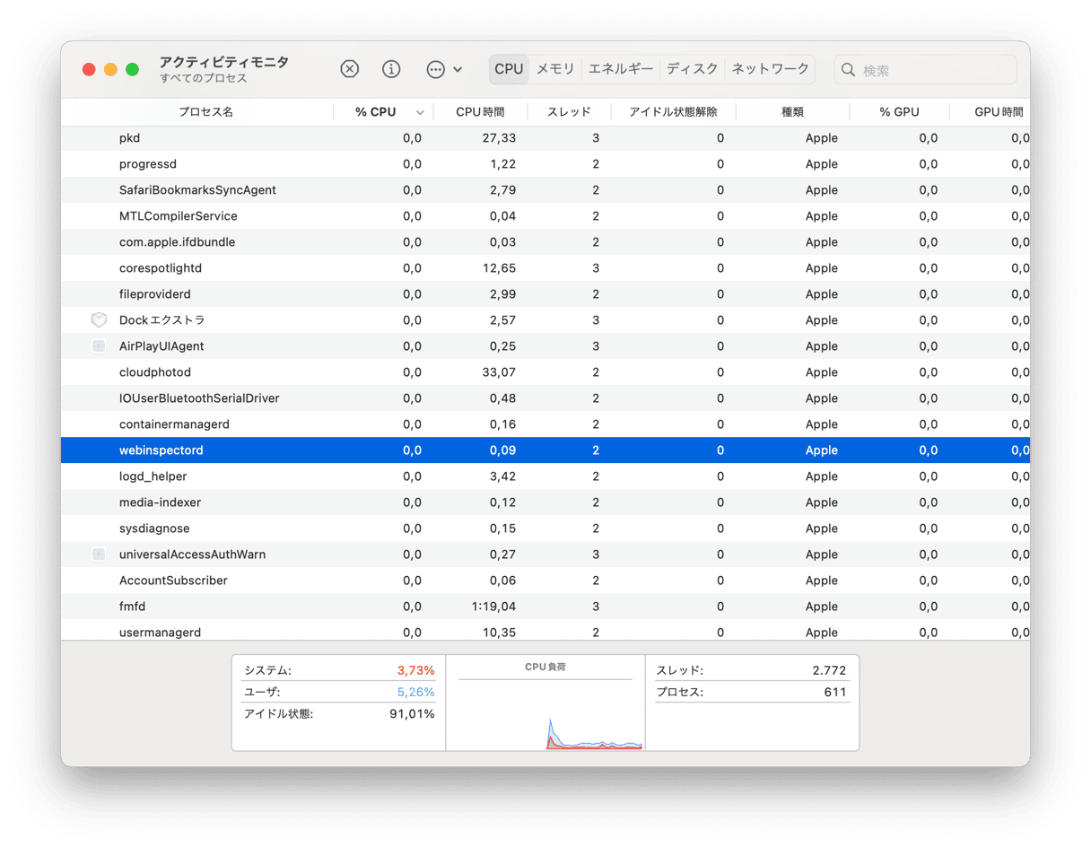Select the universalAccessAuthWarn process name

click(192, 554)
